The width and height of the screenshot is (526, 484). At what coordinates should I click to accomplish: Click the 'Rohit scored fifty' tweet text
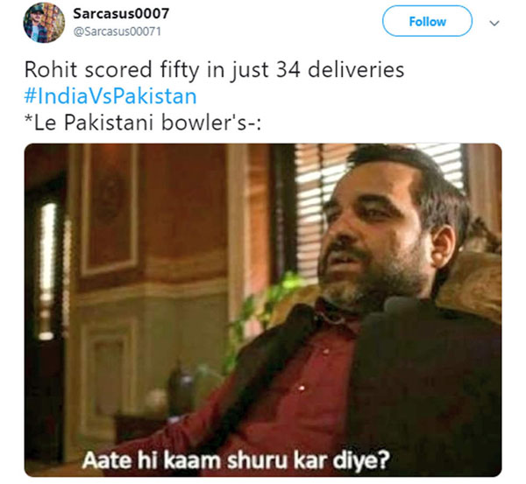(215, 70)
